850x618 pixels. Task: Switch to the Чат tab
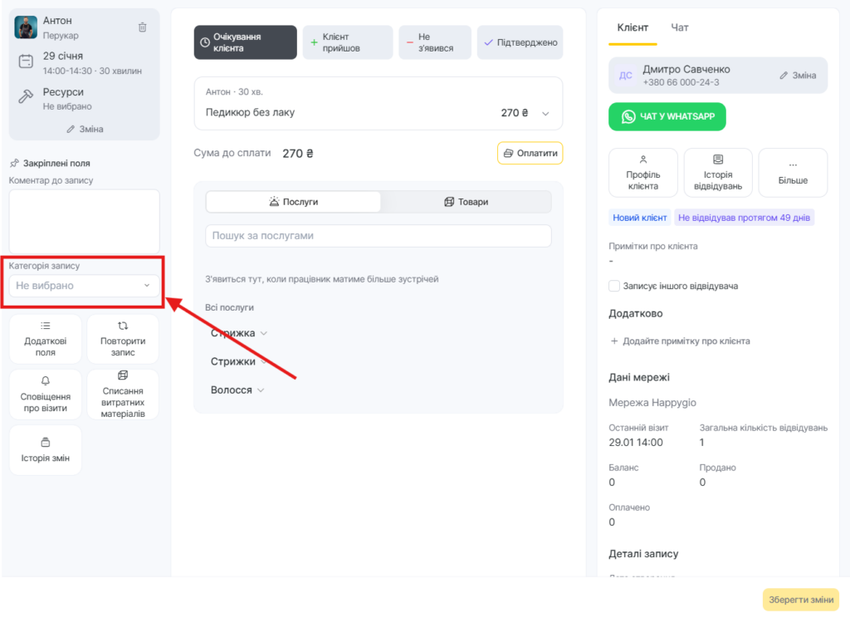679,27
